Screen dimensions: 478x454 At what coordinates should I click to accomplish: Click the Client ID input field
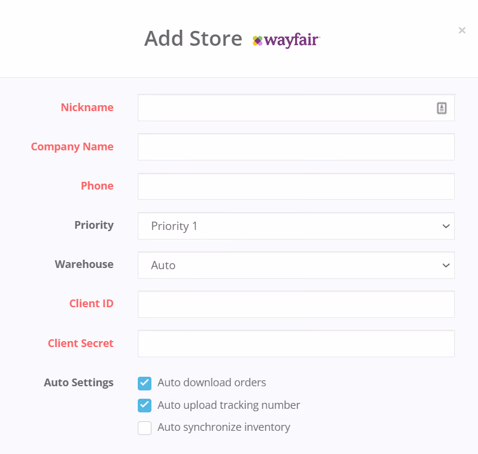click(x=296, y=304)
